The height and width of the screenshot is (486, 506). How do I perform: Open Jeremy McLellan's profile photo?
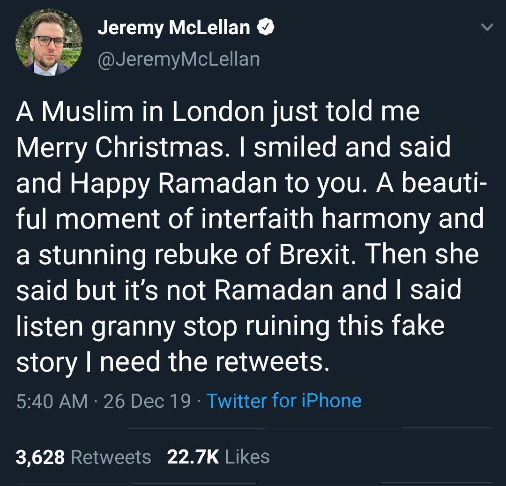[49, 42]
